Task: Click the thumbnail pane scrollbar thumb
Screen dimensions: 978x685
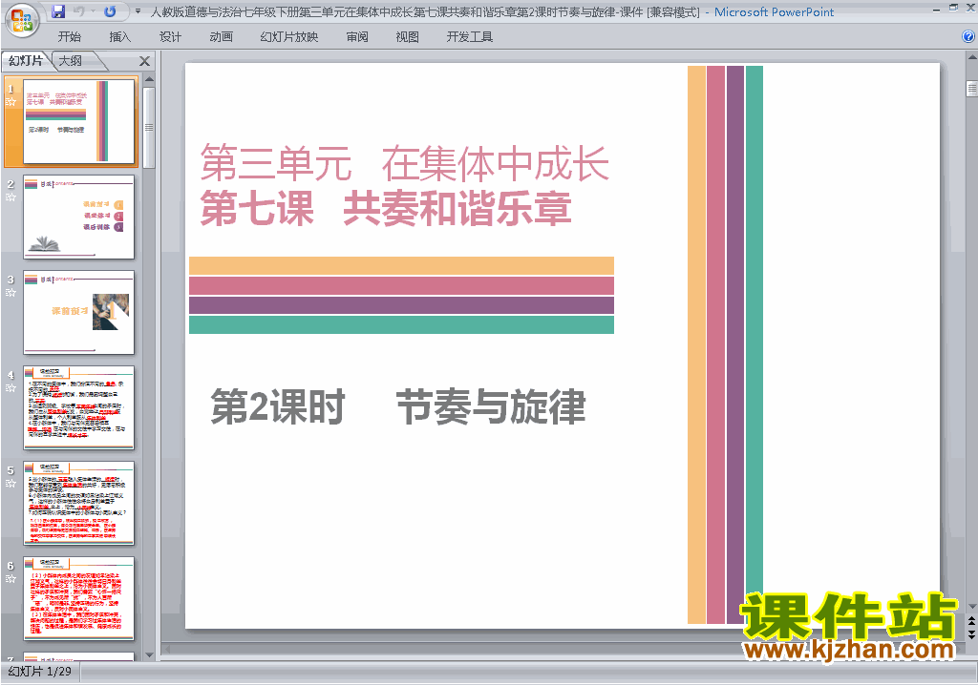Action: (149, 127)
